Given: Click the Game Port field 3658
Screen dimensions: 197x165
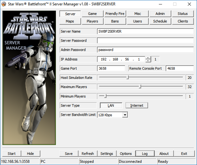Looking at the screenshot, I should click(111, 68).
